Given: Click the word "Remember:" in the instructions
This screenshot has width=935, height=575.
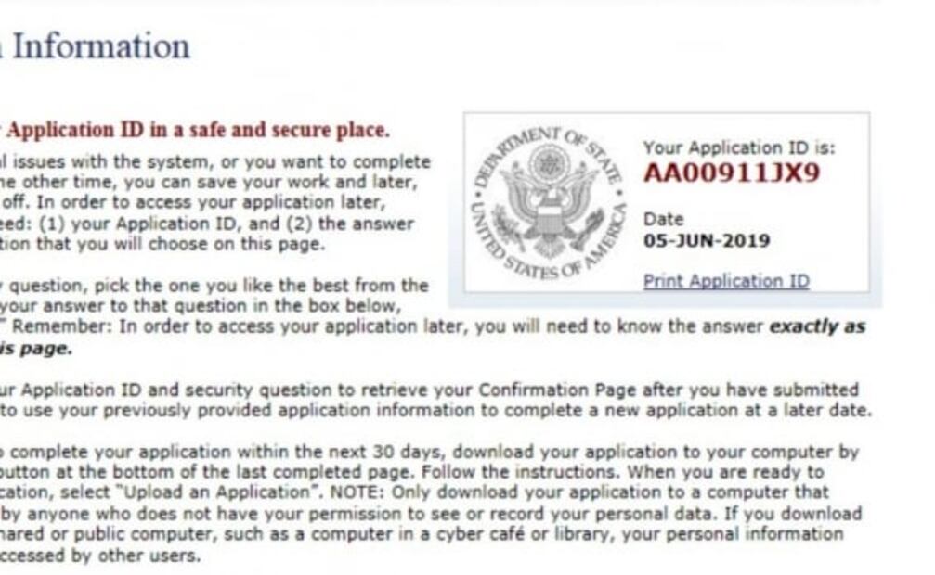Looking at the screenshot, I should (x=55, y=326).
